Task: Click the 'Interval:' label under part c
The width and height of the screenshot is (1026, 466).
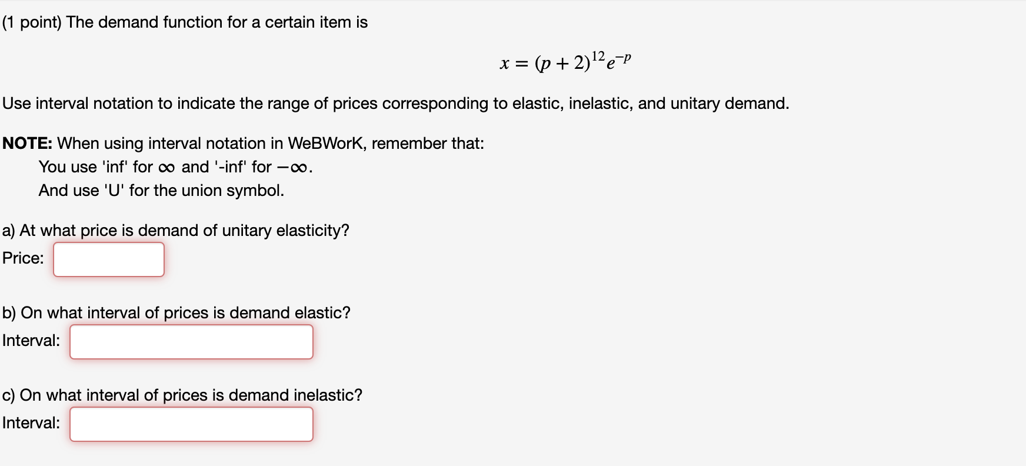Action: pyautogui.click(x=31, y=422)
